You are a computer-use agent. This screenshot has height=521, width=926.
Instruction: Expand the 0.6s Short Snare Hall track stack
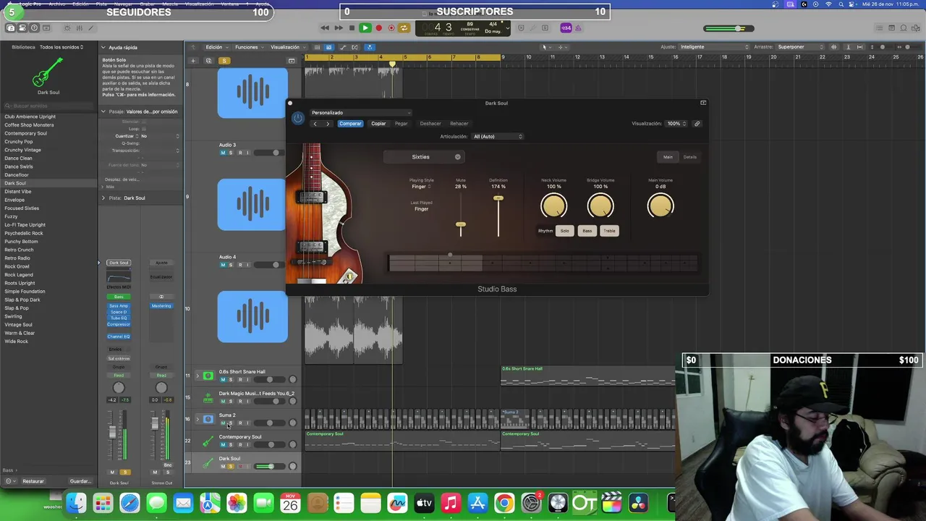point(197,376)
